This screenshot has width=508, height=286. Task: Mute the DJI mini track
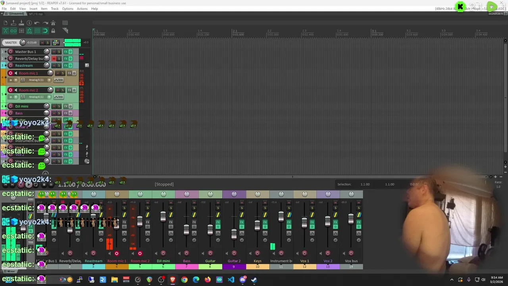54,106
